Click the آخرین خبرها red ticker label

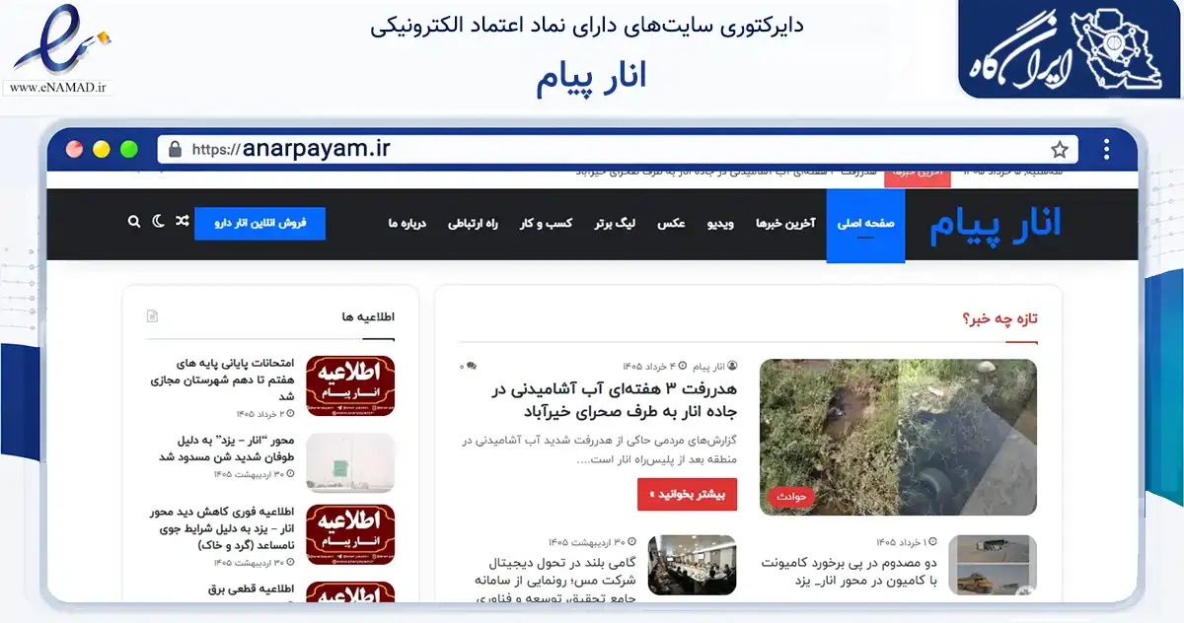tap(918, 173)
